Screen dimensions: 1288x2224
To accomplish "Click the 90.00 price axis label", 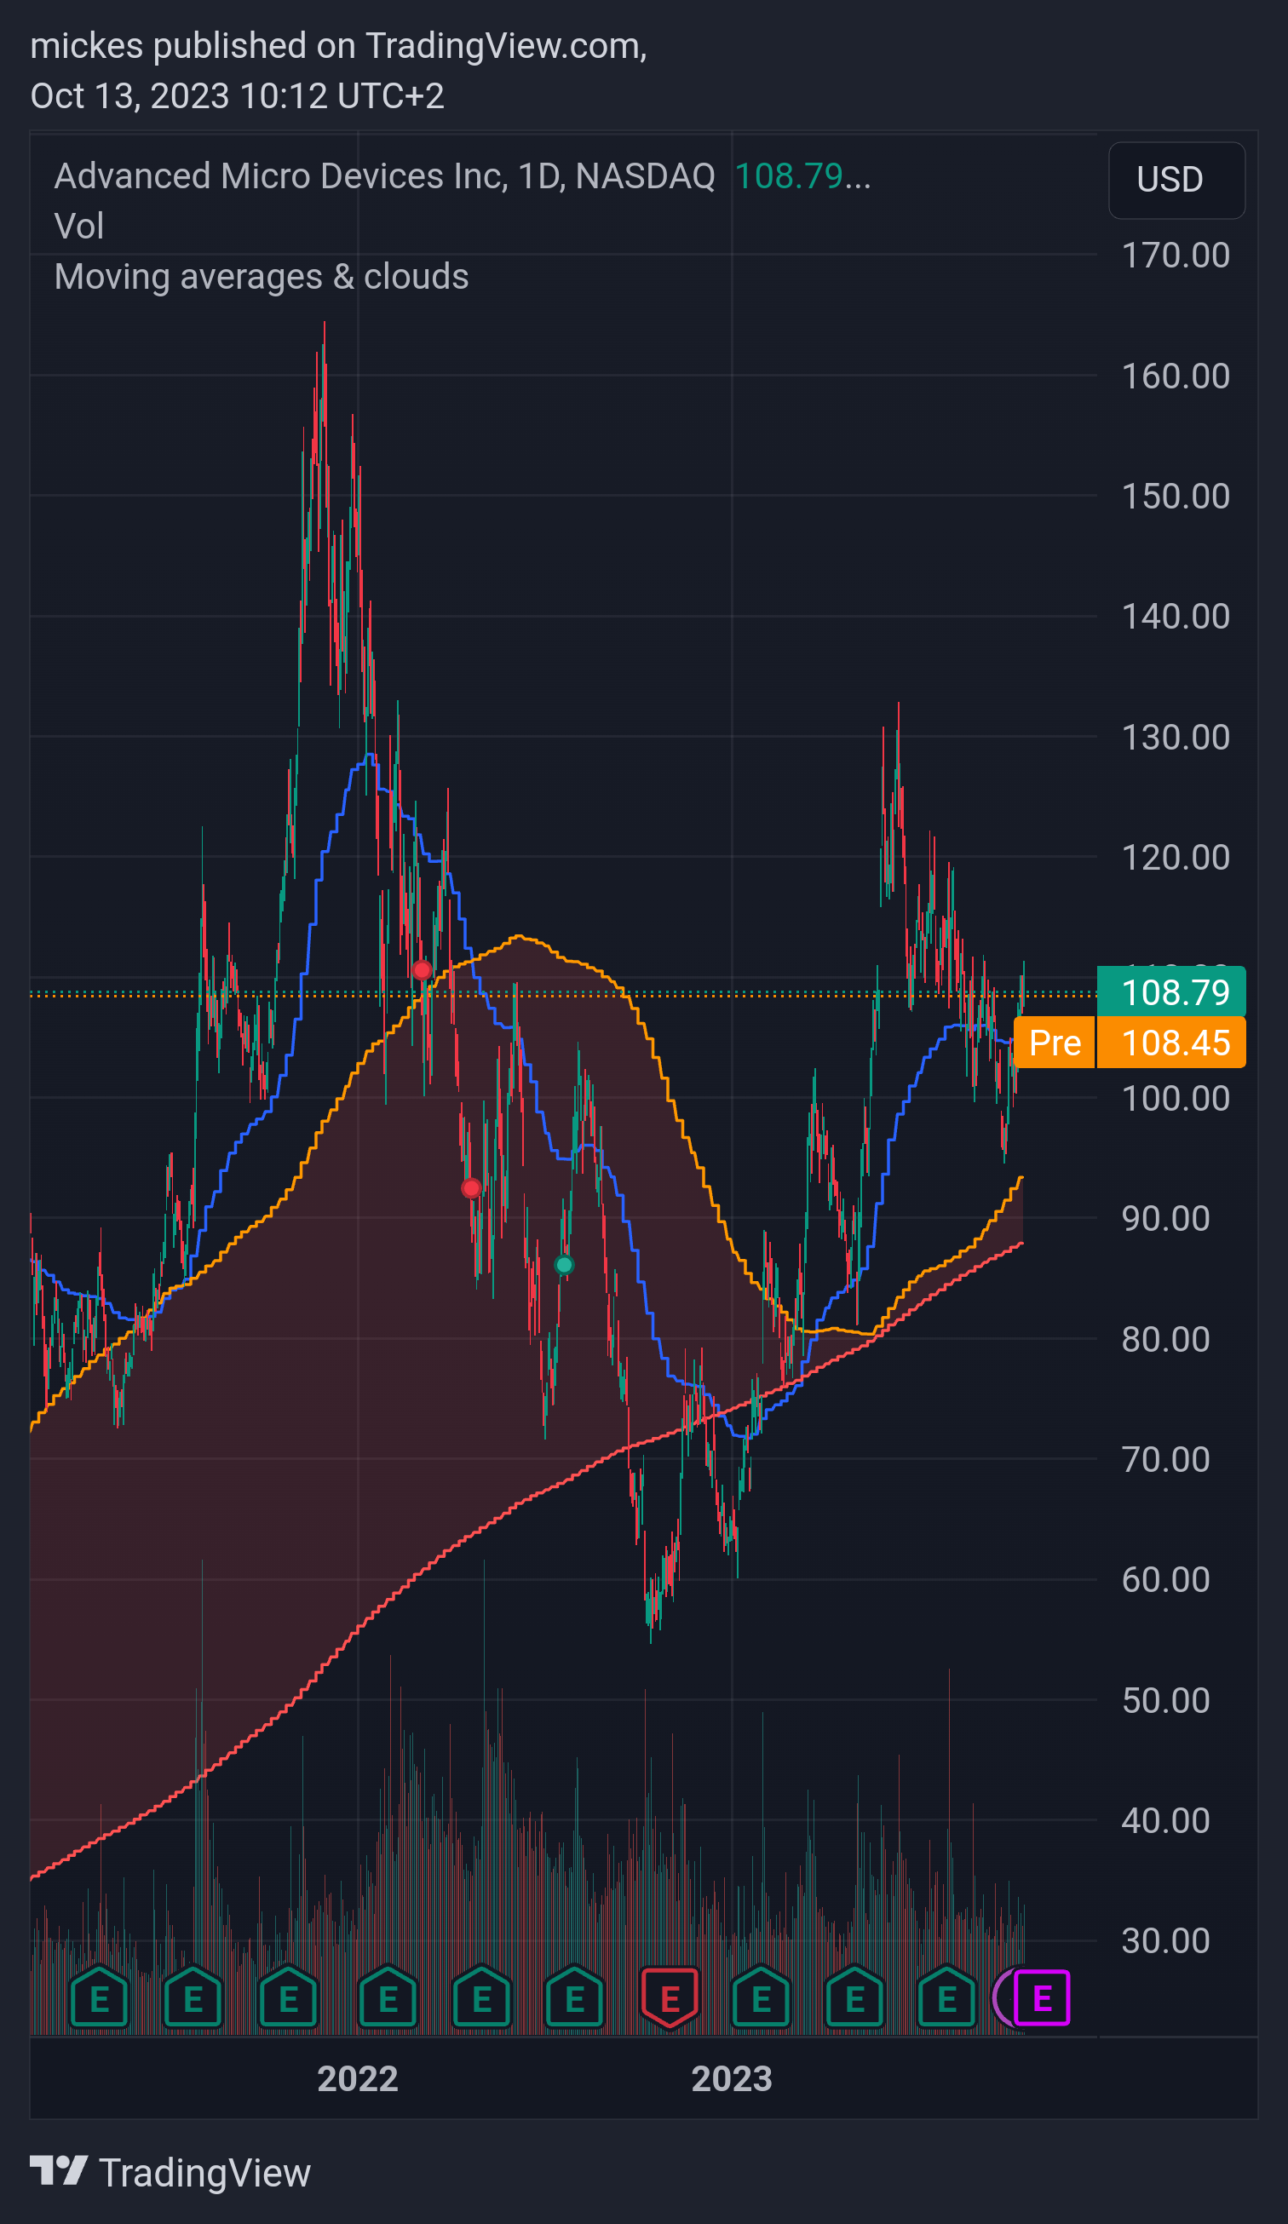I will pyautogui.click(x=1165, y=1218).
